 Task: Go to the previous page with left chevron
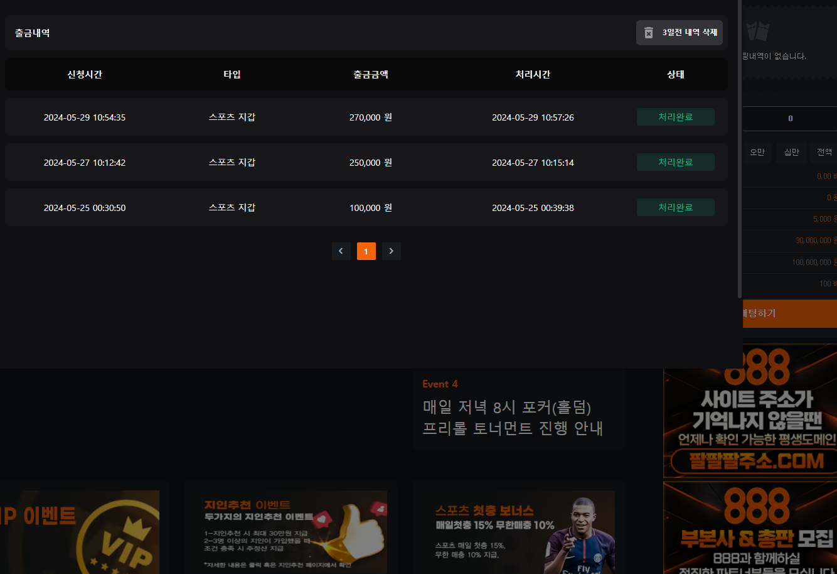click(x=341, y=251)
